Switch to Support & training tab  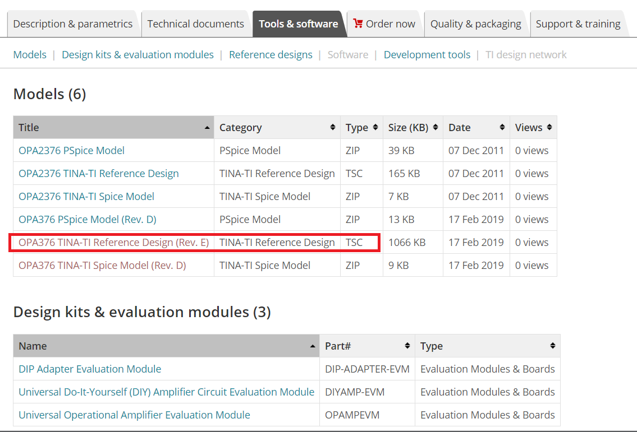tap(578, 24)
